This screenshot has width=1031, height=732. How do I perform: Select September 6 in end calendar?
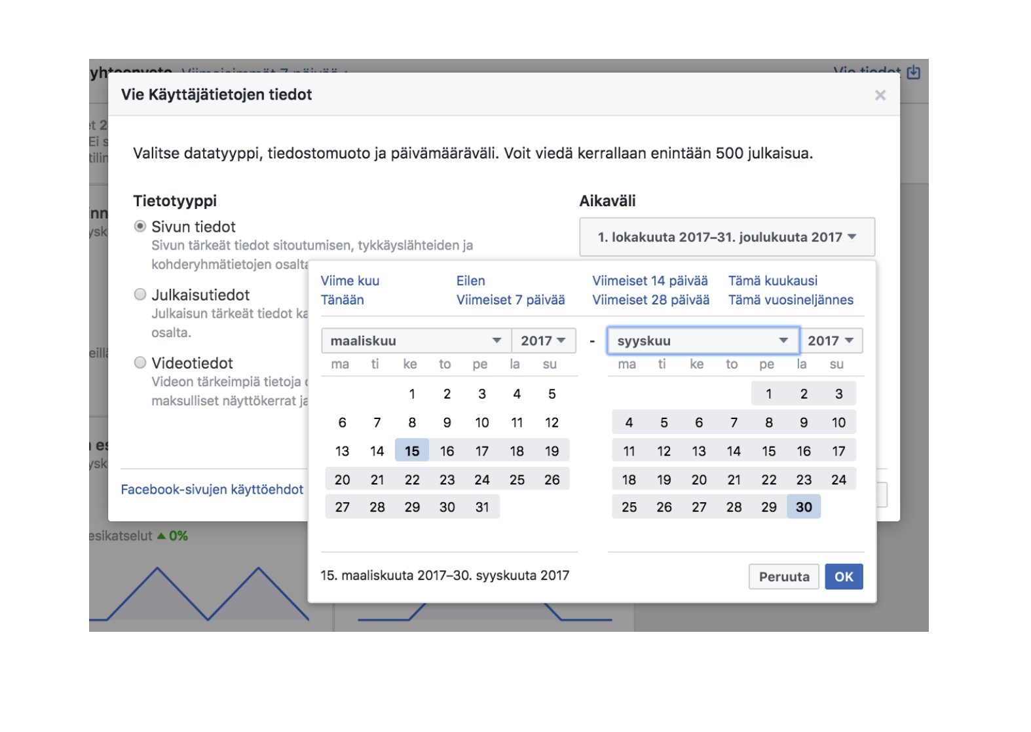[699, 423]
